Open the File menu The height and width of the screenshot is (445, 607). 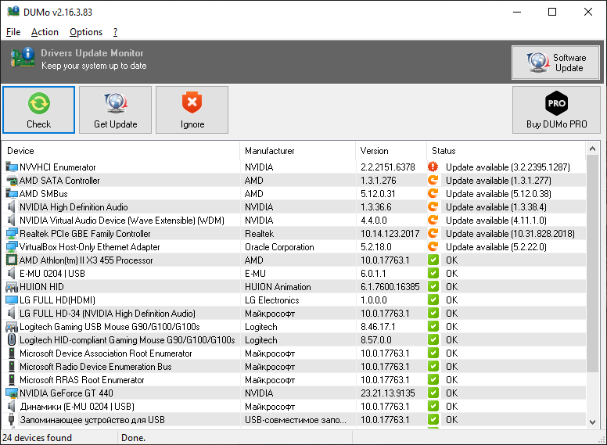click(x=13, y=32)
